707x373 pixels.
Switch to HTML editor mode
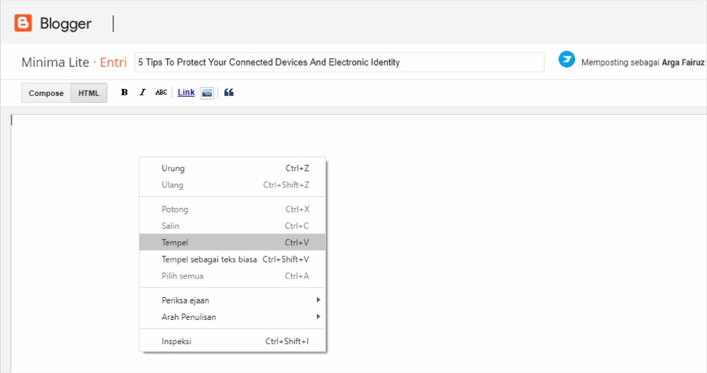coord(89,93)
